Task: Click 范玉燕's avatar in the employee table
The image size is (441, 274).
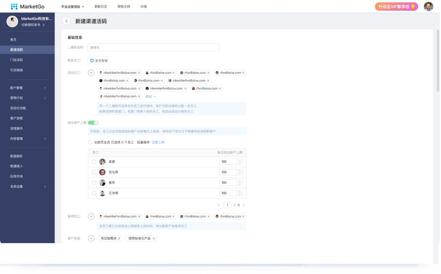Action: click(x=102, y=172)
